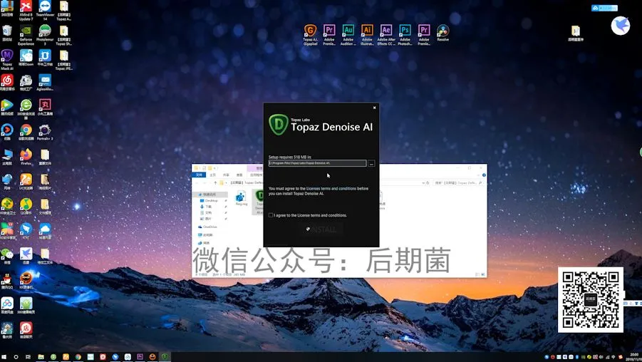
Task: Launch DaVinci Resolve from desktop
Action: [443, 33]
